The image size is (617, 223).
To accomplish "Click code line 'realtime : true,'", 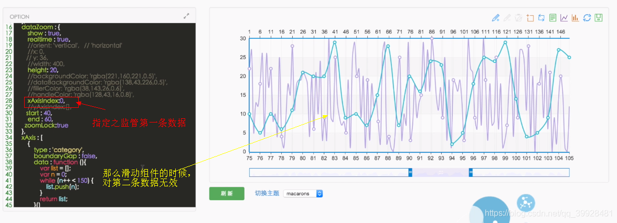I will click(x=48, y=40).
